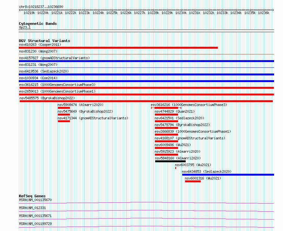Select nsv4157827 (gnomADStructuralVariants) label
The height and width of the screenshot is (231, 283).
[x=54, y=58]
